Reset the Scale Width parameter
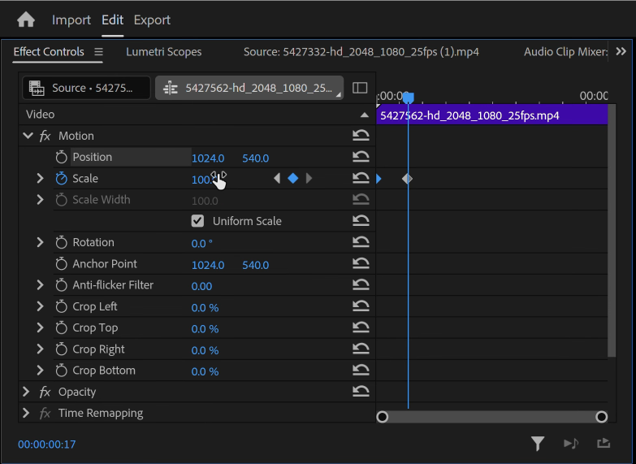Image resolution: width=636 pixels, height=464 pixels. (361, 199)
